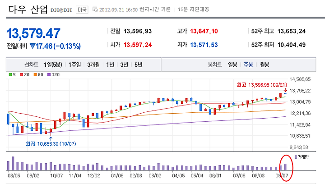Choose the 5년 chart range
Image resolution: width=325 pixels, height=184 pixels.
(138, 65)
